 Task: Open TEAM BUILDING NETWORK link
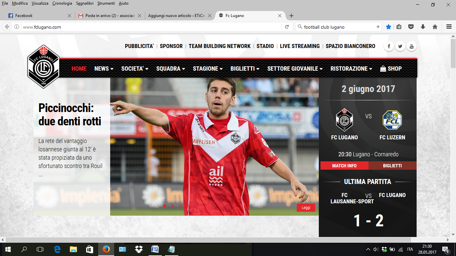point(220,46)
